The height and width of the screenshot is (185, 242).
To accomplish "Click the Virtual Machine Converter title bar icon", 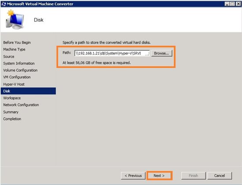I will click(4, 4).
